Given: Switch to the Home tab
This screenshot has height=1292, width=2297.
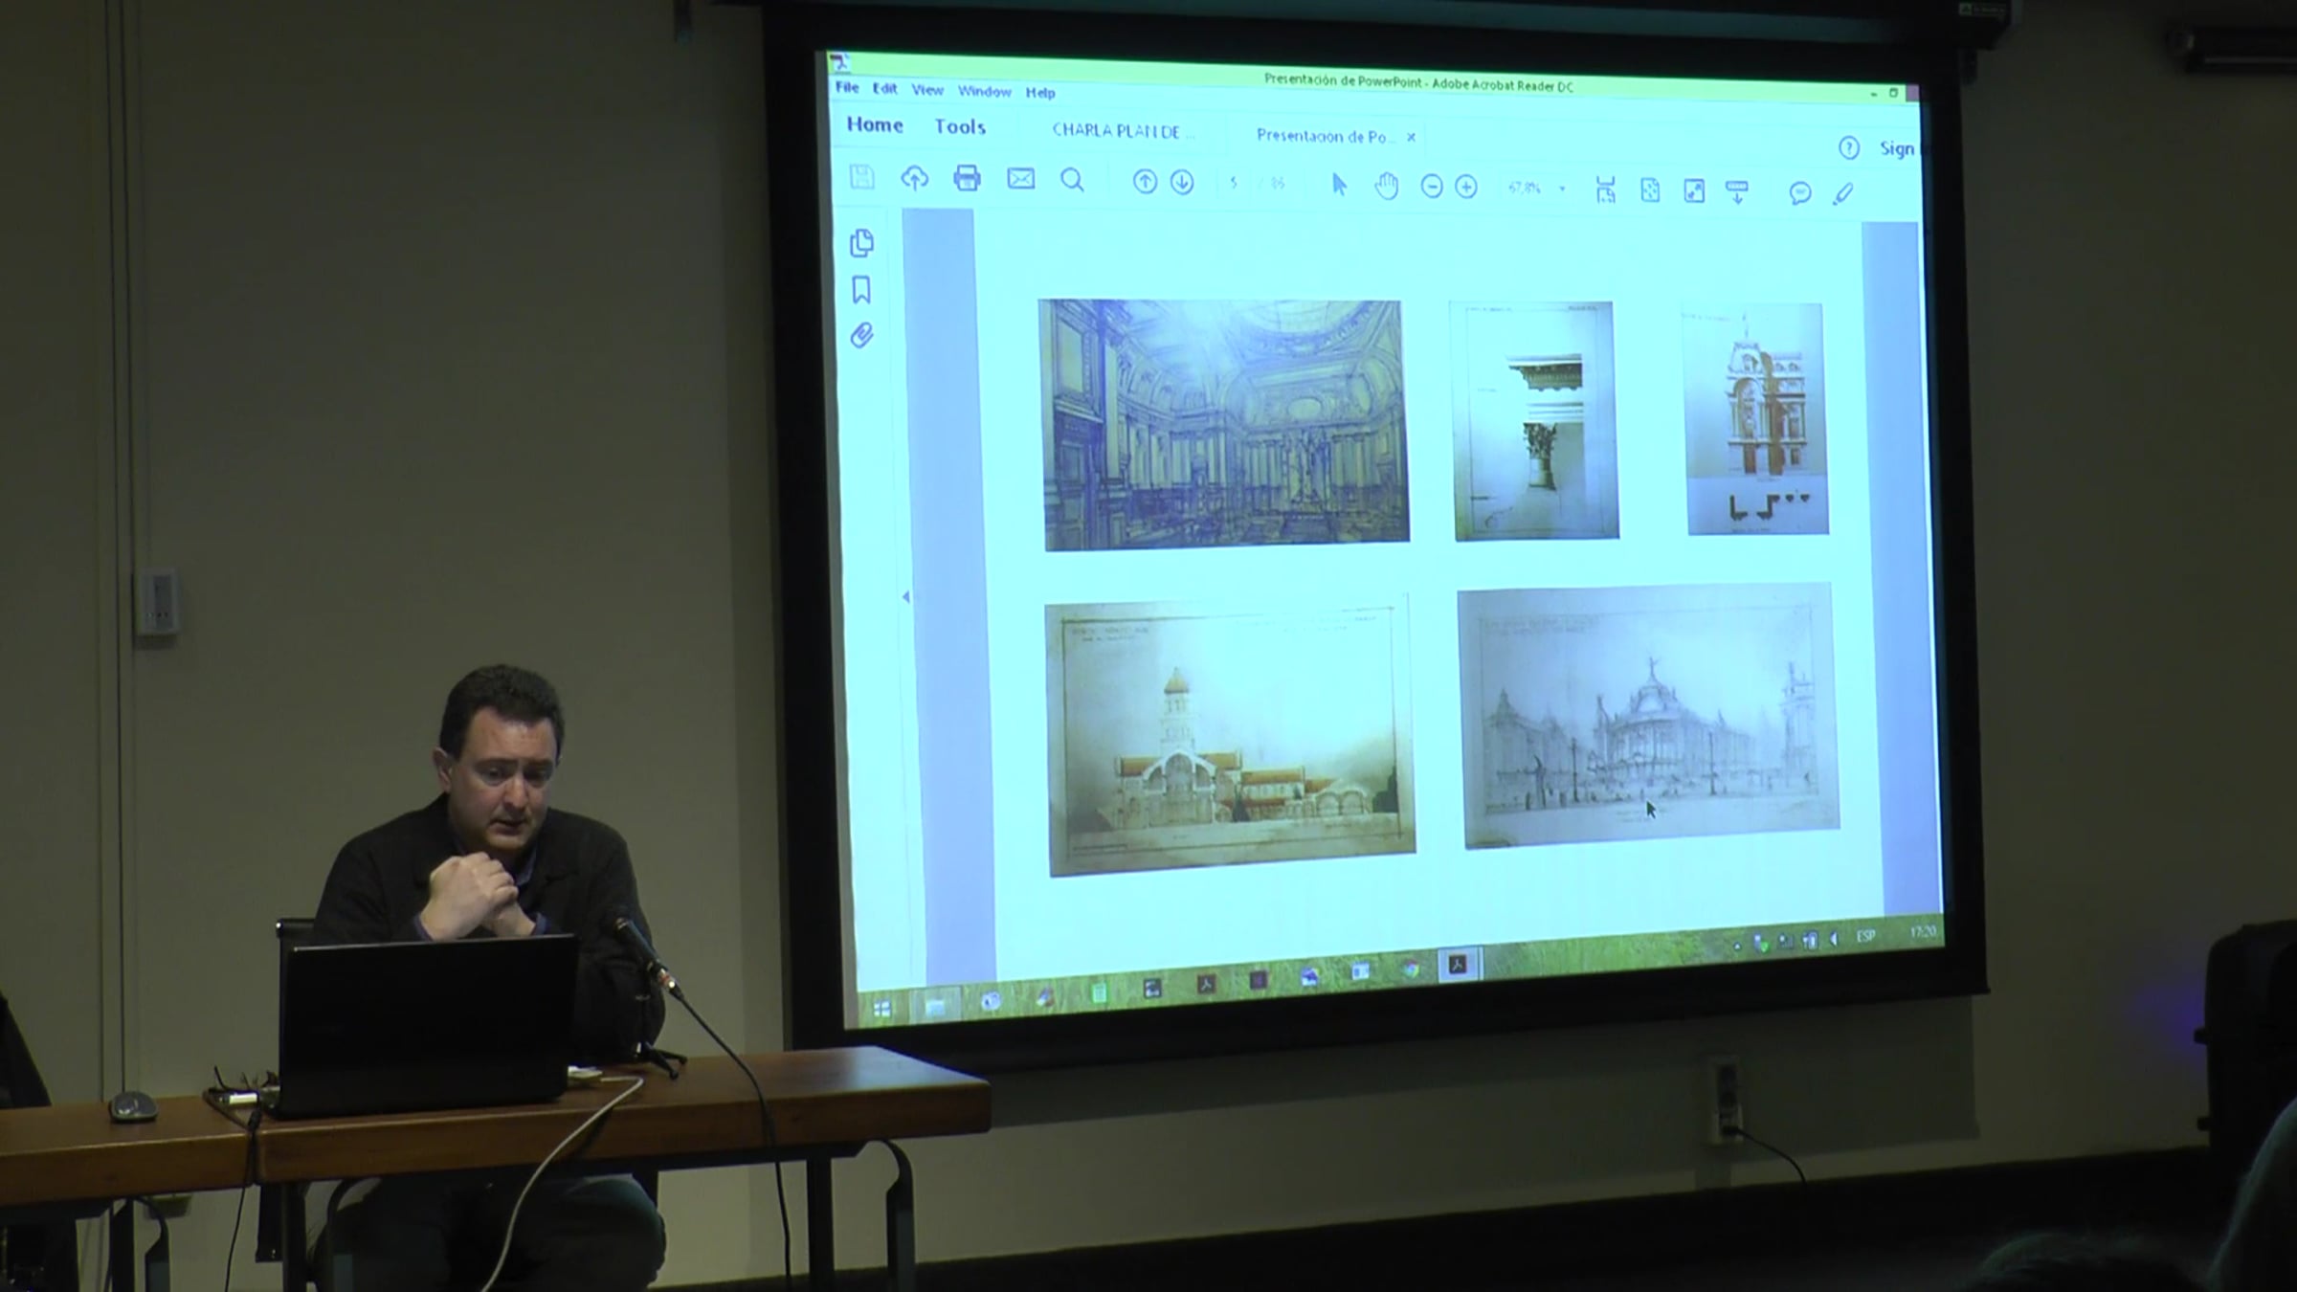Looking at the screenshot, I should point(874,124).
